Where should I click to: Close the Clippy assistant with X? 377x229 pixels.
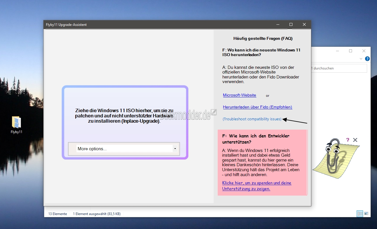pos(355,140)
